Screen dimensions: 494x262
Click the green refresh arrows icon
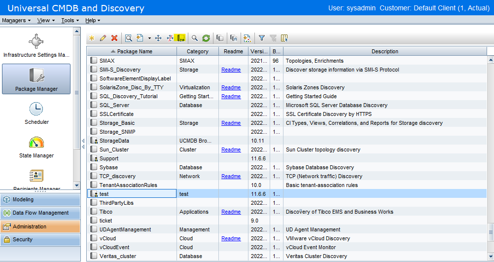click(206, 38)
